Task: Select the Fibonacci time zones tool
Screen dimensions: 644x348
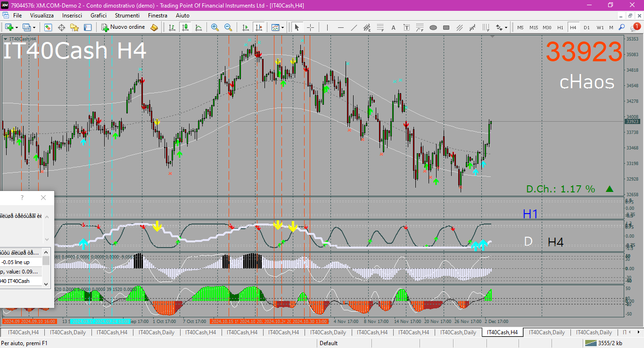Action: 486,27
